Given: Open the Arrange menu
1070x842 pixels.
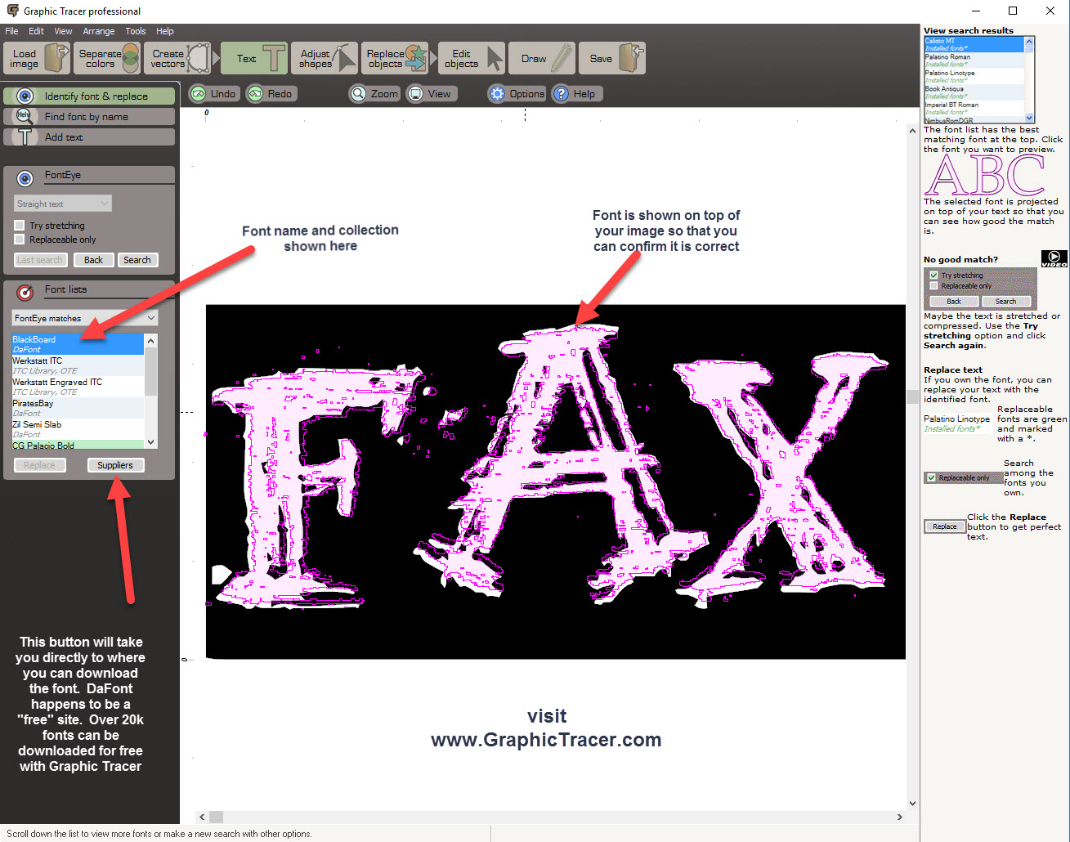Looking at the screenshot, I should (x=99, y=31).
